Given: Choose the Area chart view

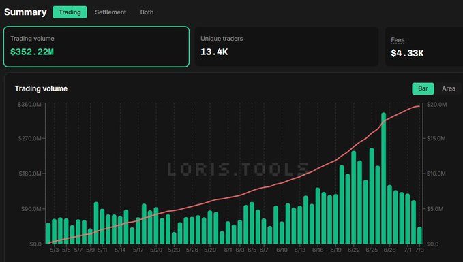Looking at the screenshot, I should tap(449, 88).
